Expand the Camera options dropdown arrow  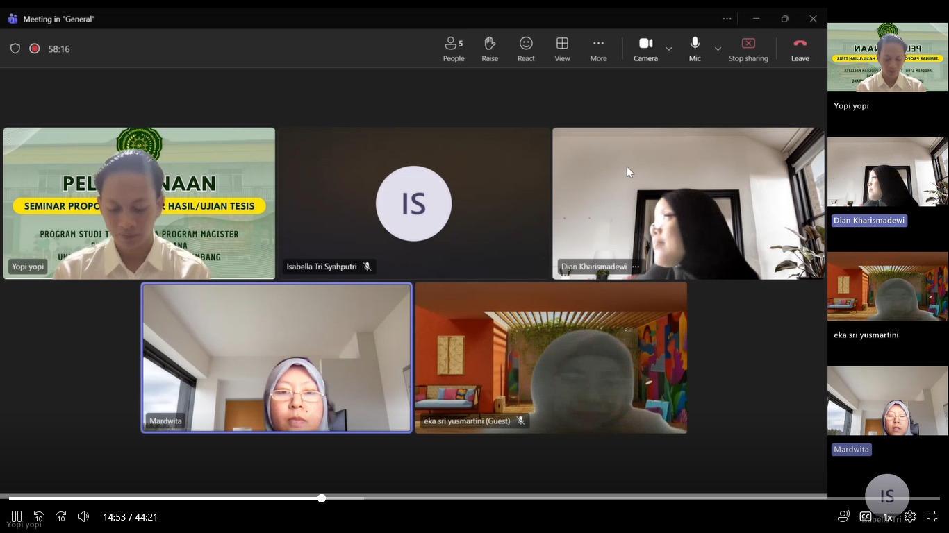pos(669,49)
